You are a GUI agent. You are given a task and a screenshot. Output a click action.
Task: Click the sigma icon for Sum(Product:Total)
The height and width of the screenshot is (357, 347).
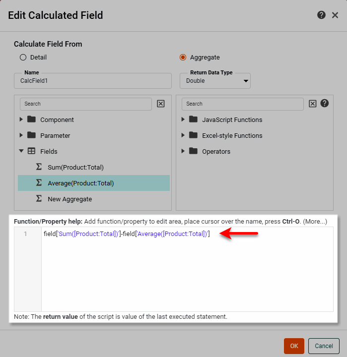tap(39, 167)
